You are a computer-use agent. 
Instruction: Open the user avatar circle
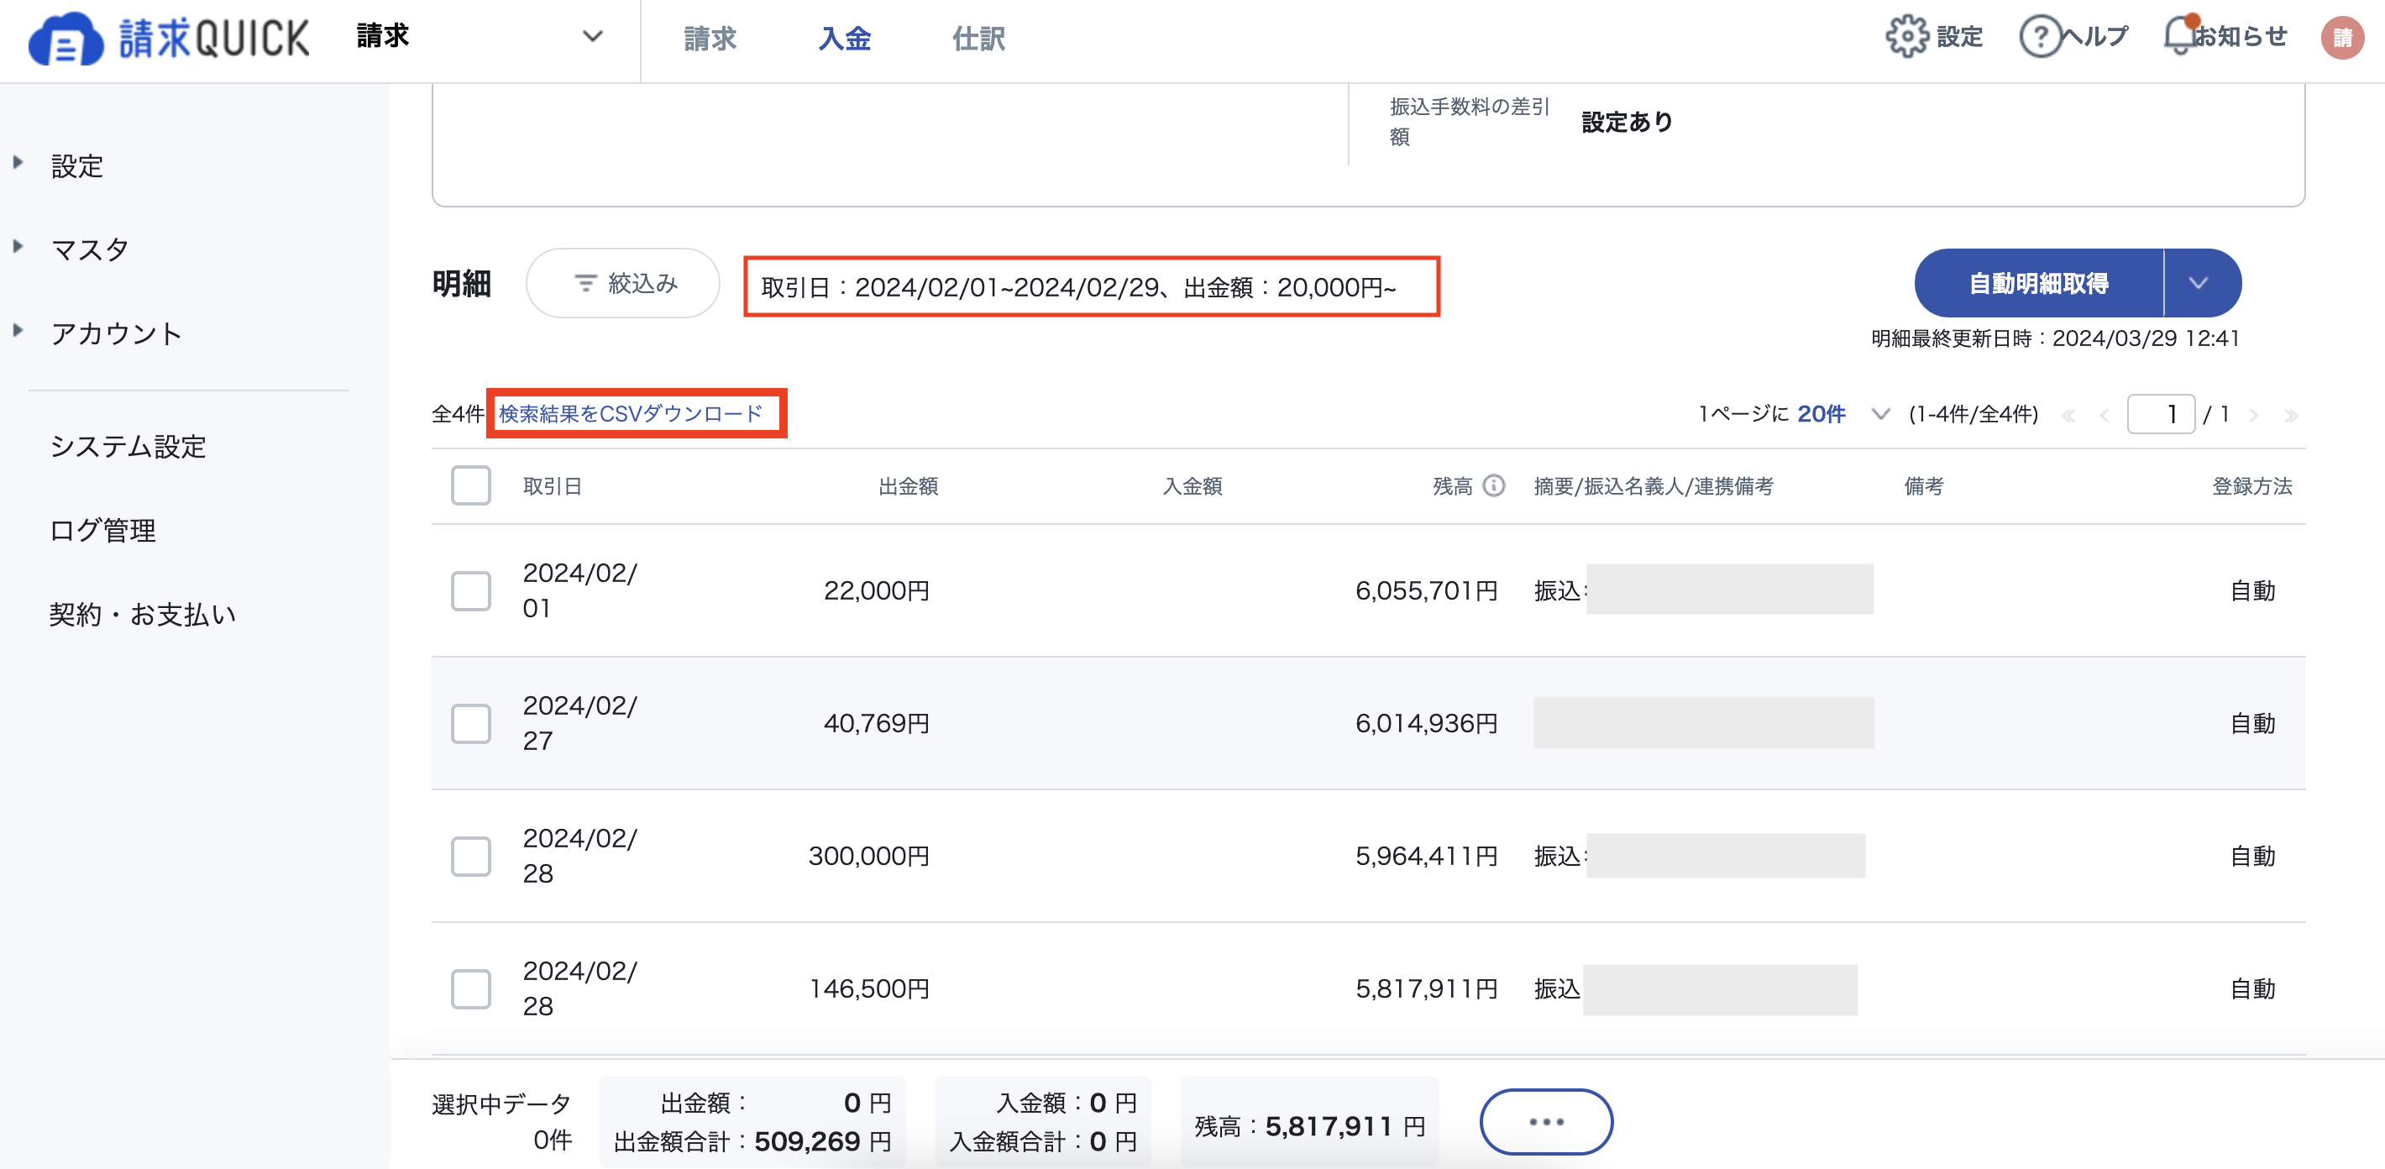2342,38
